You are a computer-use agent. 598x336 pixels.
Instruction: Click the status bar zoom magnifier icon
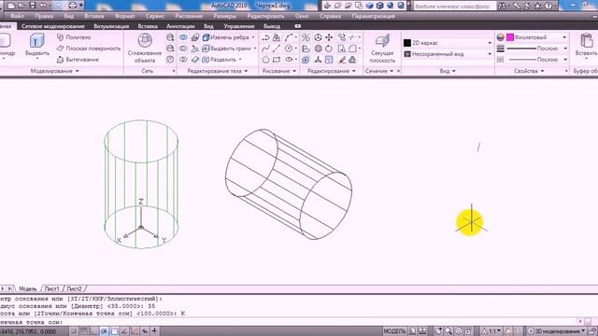tap(448, 331)
